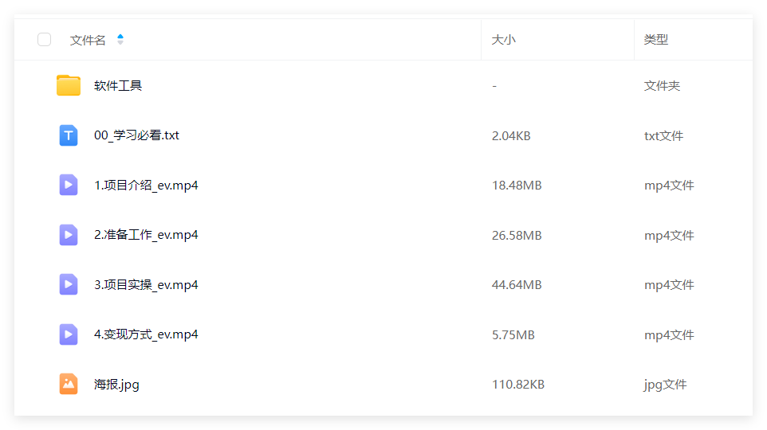Open the 3.项目实操_ev.mp4 file name
Screen dimensions: 767x430
146,285
